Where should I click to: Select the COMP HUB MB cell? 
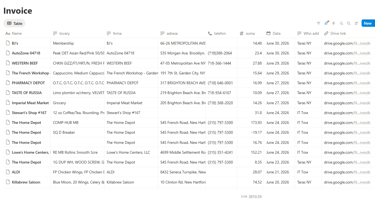pyautogui.click(x=77, y=123)
